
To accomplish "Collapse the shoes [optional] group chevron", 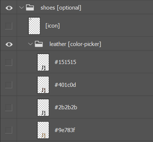I will click(21, 8).
